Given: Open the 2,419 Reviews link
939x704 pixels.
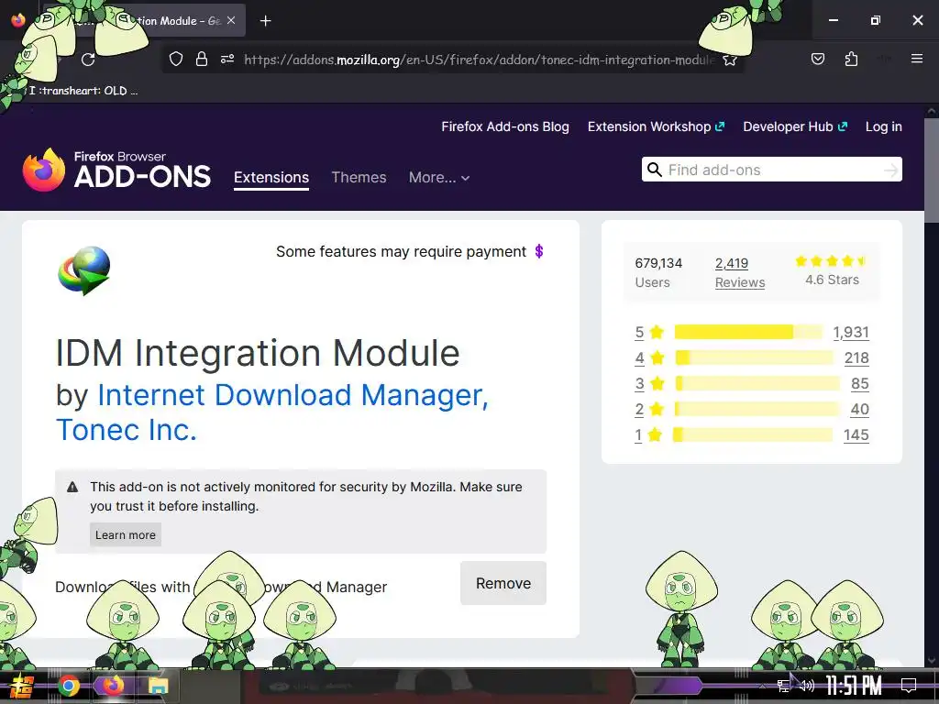Looking at the screenshot, I should pyautogui.click(x=740, y=272).
